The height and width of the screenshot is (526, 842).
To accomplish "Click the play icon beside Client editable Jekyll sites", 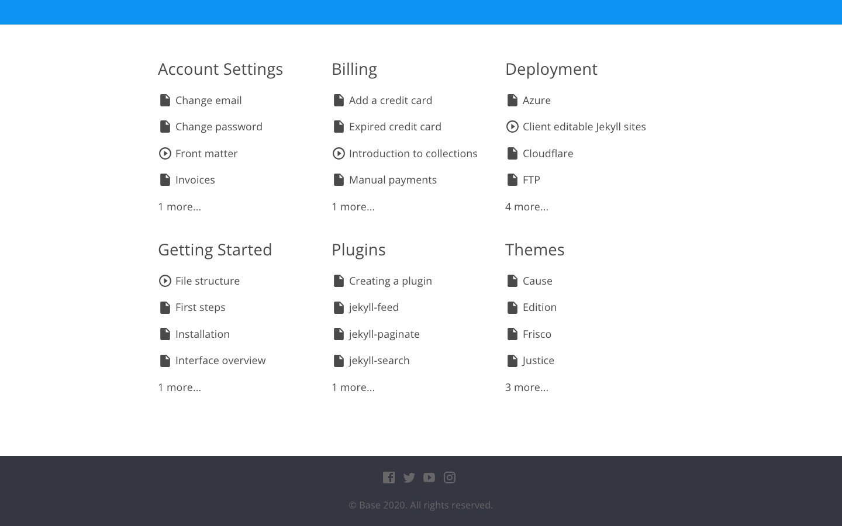I will pos(512,127).
